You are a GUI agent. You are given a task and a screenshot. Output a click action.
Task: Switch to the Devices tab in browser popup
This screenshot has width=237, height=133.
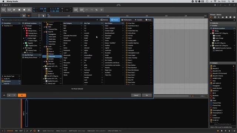(104, 20)
